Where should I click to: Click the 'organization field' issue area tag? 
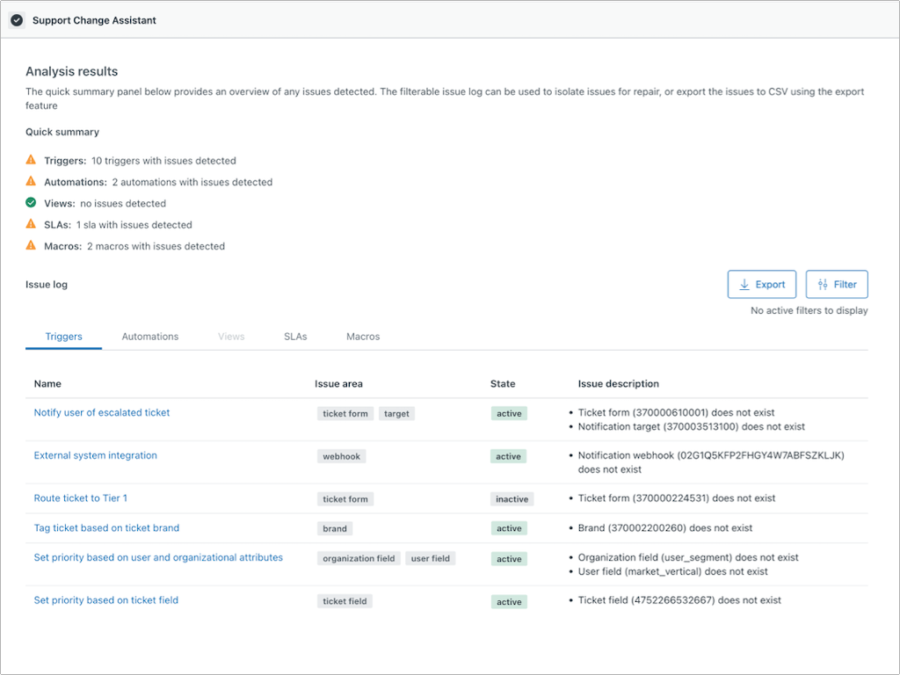(359, 559)
